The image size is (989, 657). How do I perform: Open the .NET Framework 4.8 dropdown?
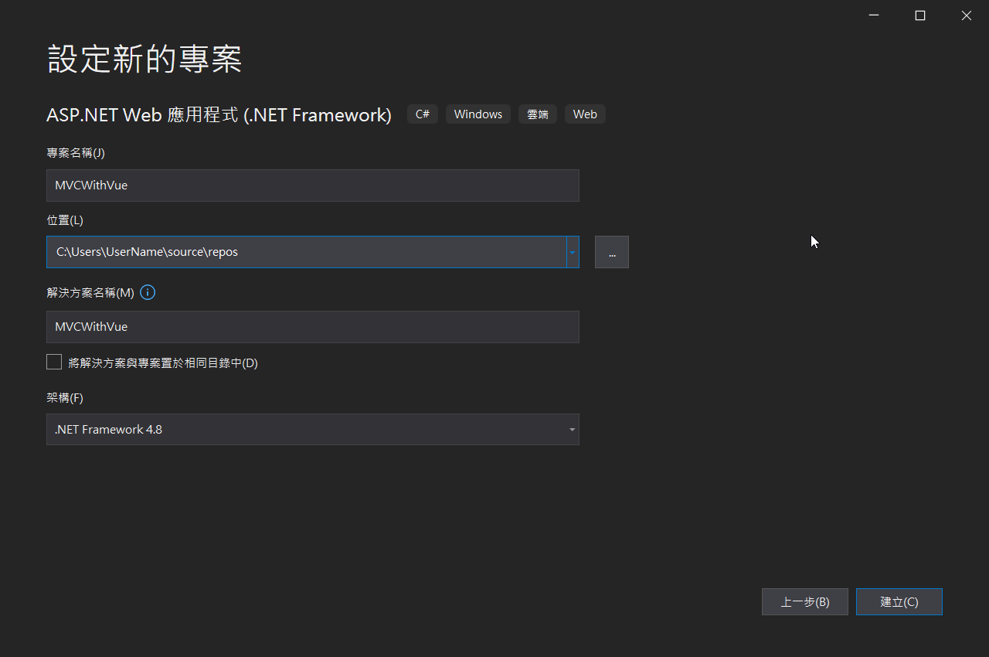(x=312, y=429)
